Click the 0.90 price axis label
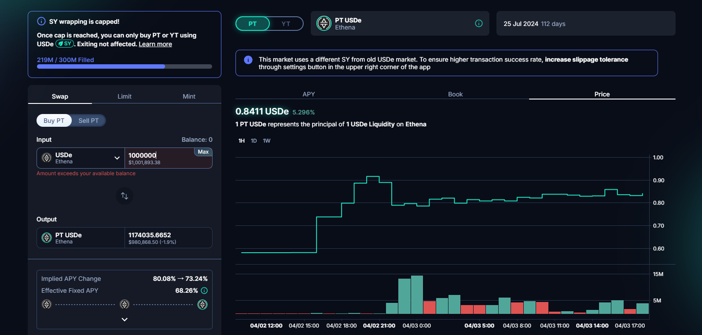This screenshot has width=702, height=335. (658, 180)
